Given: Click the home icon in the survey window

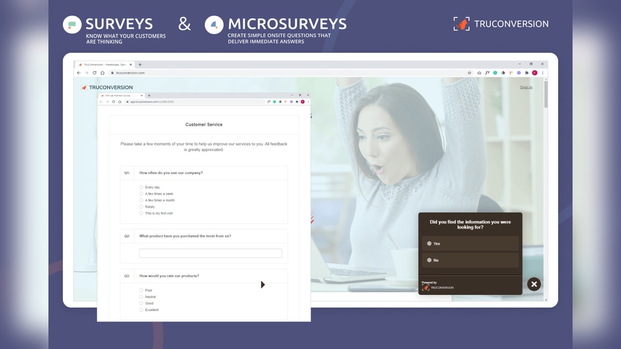Looking at the screenshot, I should tap(120, 102).
